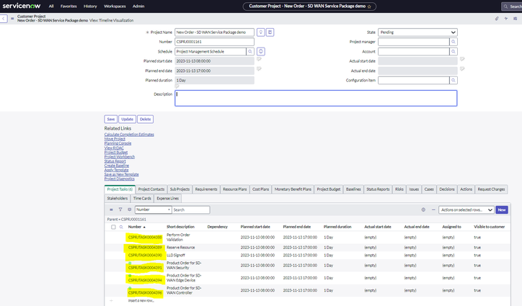The height and width of the screenshot is (306, 522).
Task: Open the Project manager lookup
Action: point(453,42)
